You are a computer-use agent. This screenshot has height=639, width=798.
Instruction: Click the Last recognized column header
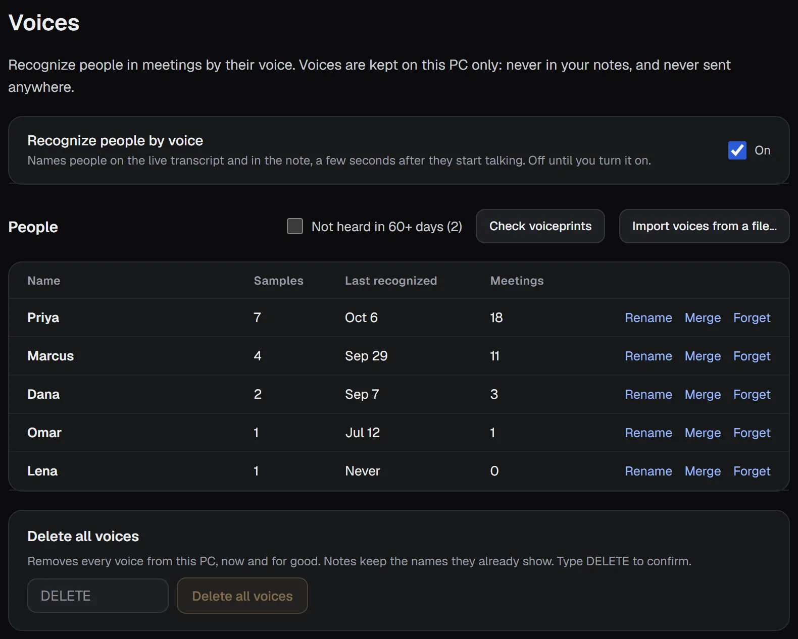click(391, 281)
